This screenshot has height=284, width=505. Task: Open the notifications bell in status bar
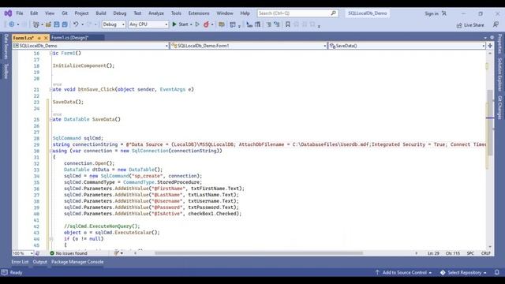click(x=497, y=272)
